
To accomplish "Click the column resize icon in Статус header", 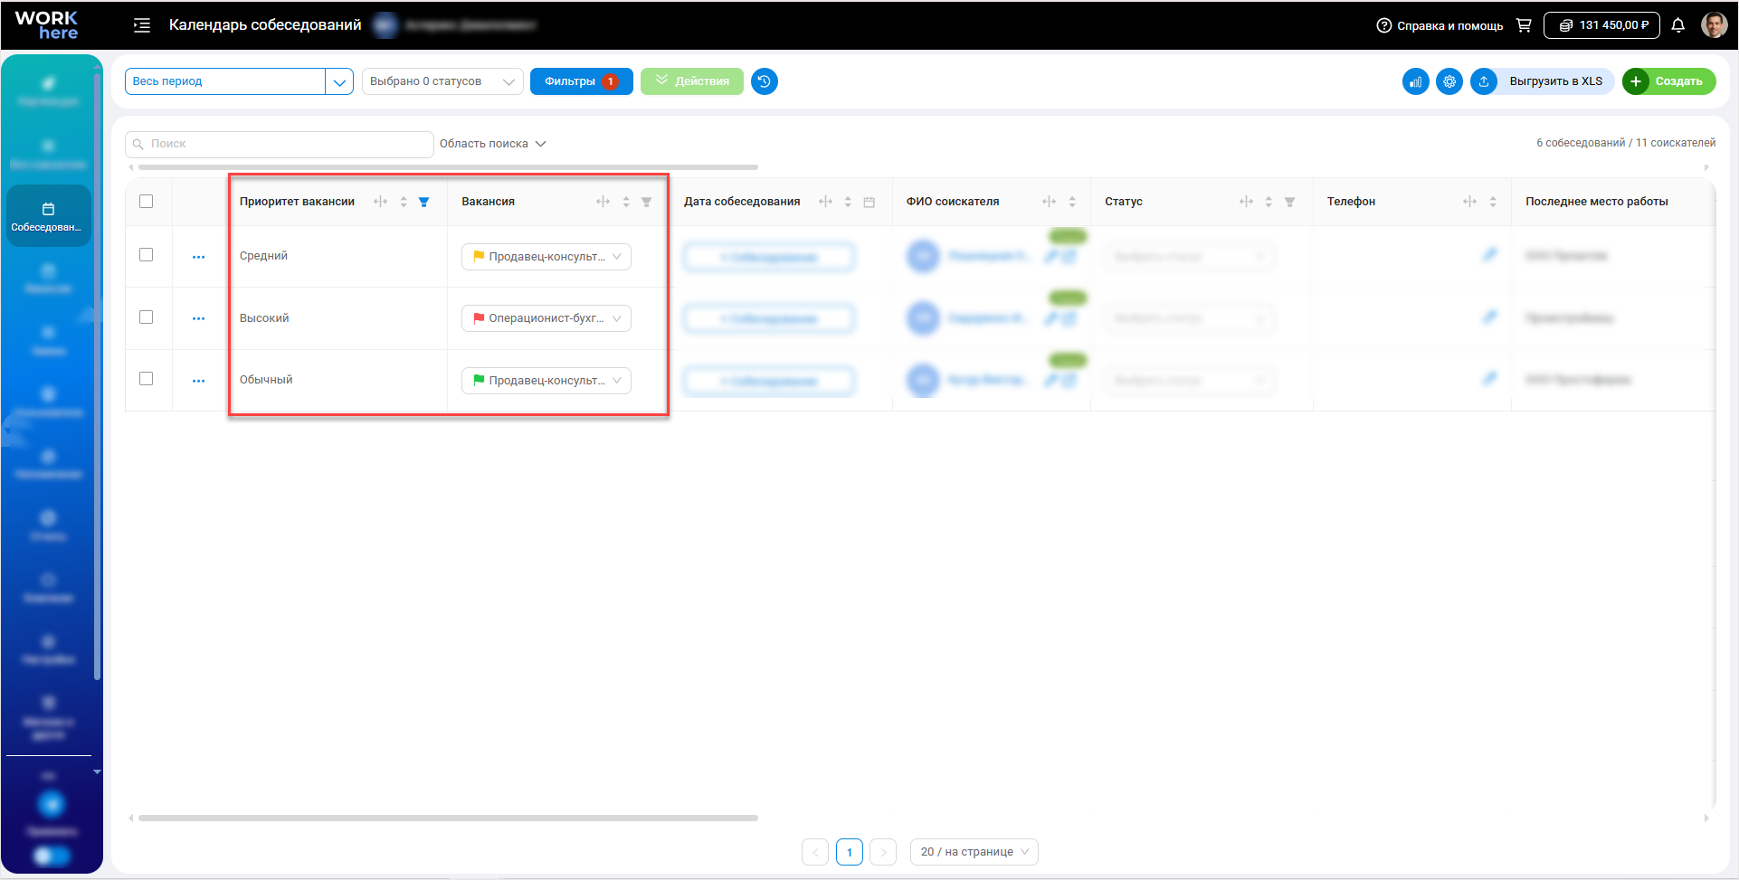I will click(x=1247, y=202).
